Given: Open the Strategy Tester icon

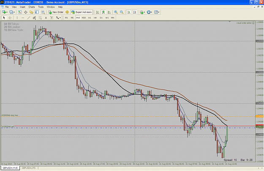Looking at the screenshot, I should [43, 12].
